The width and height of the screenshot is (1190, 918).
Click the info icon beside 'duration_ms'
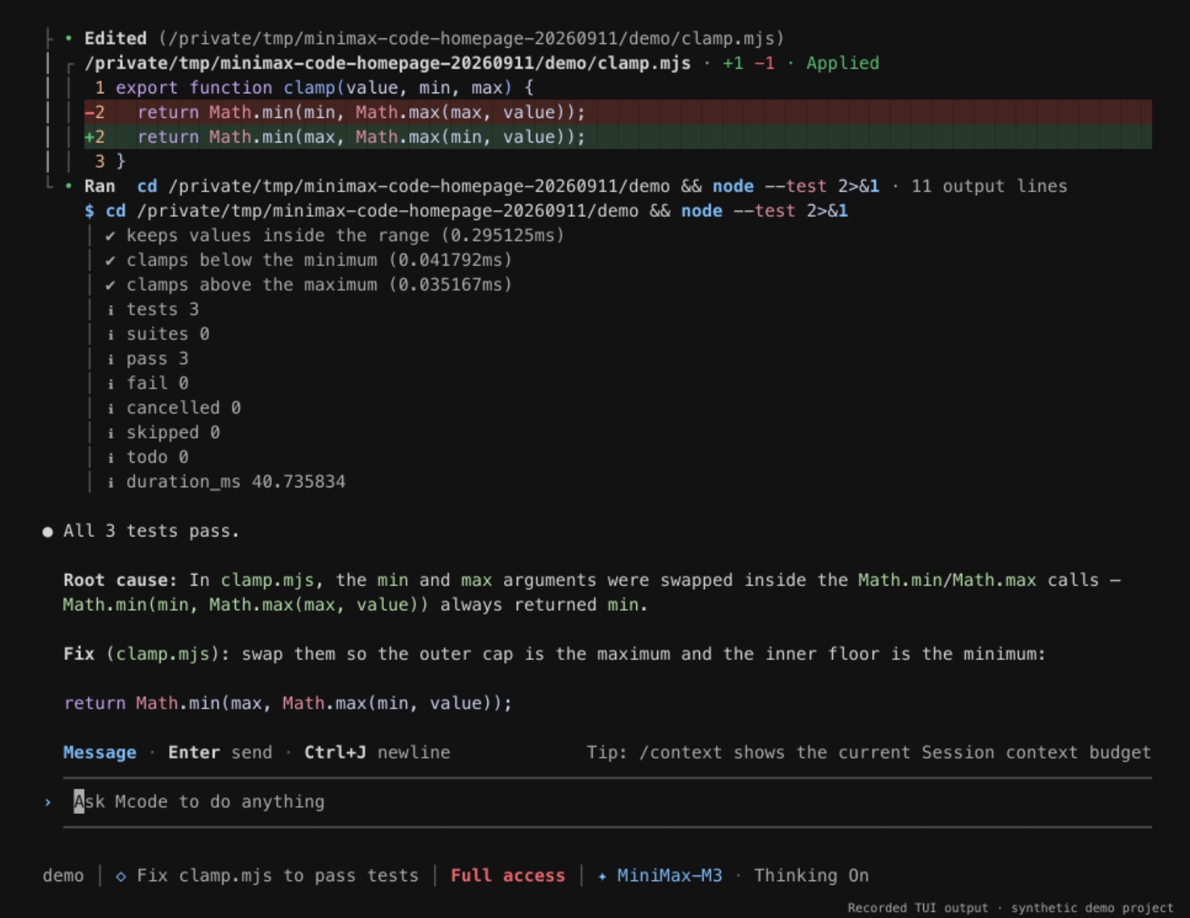[x=111, y=482]
